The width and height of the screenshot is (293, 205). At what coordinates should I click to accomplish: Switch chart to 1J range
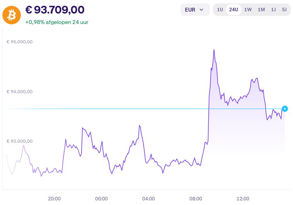tap(273, 10)
